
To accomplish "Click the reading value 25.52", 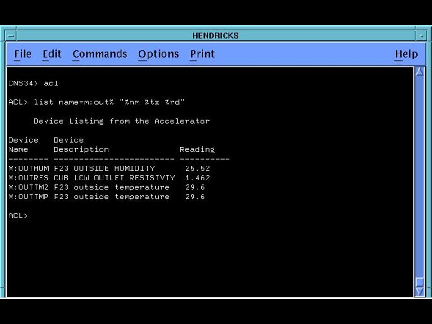I will 198,168.
